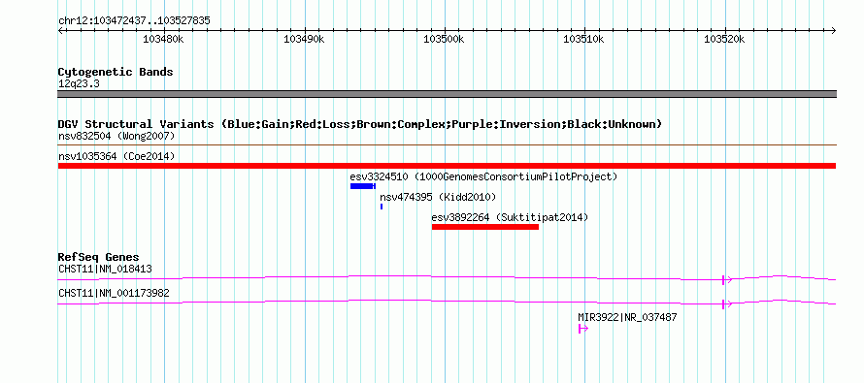Click the CHST11 NM_001173982 transcript line
Image resolution: width=864 pixels, height=383 pixels.
tap(447, 303)
